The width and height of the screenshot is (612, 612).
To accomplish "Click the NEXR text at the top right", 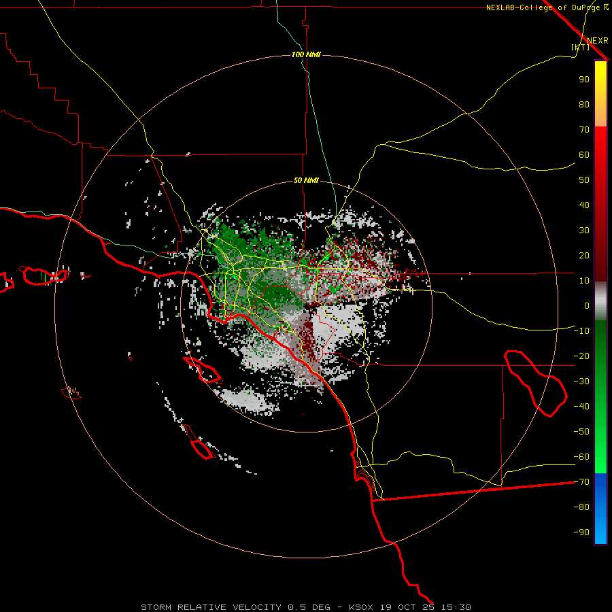I will tap(598, 41).
